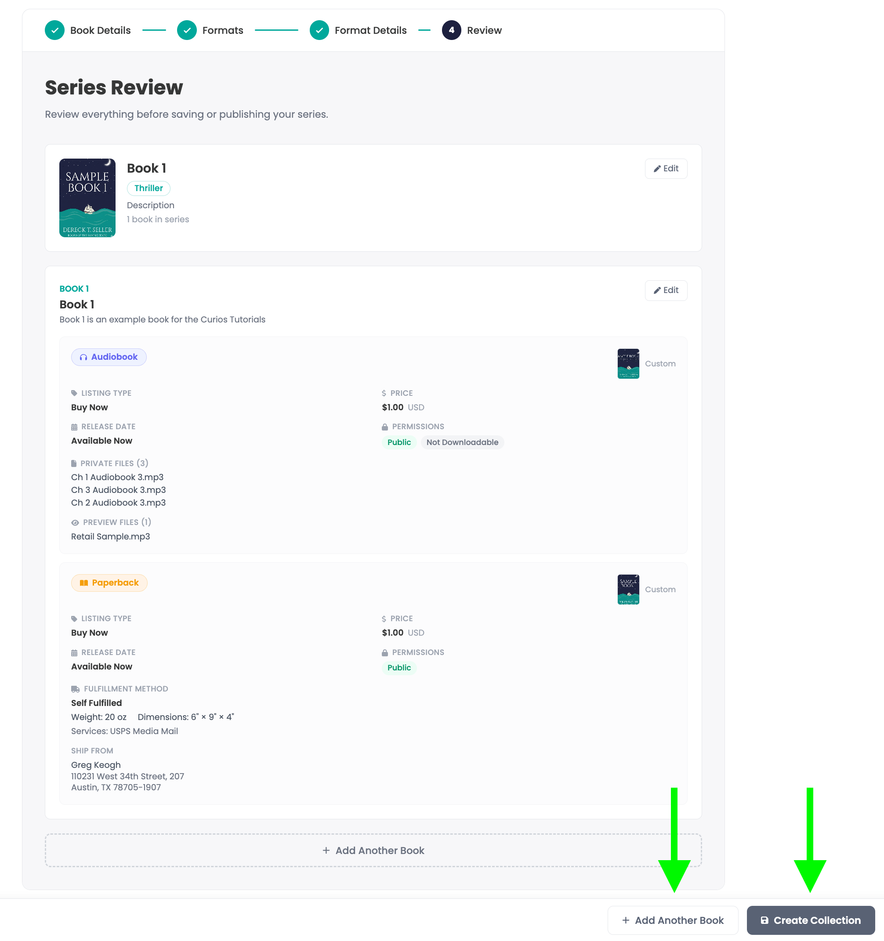Click the Austin, TX 78705-1907 address line

(116, 787)
